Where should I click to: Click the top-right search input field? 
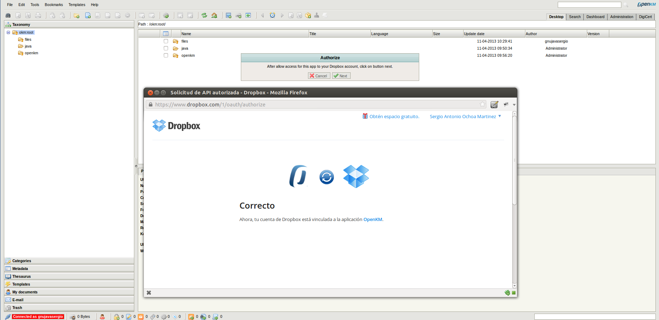coord(589,5)
